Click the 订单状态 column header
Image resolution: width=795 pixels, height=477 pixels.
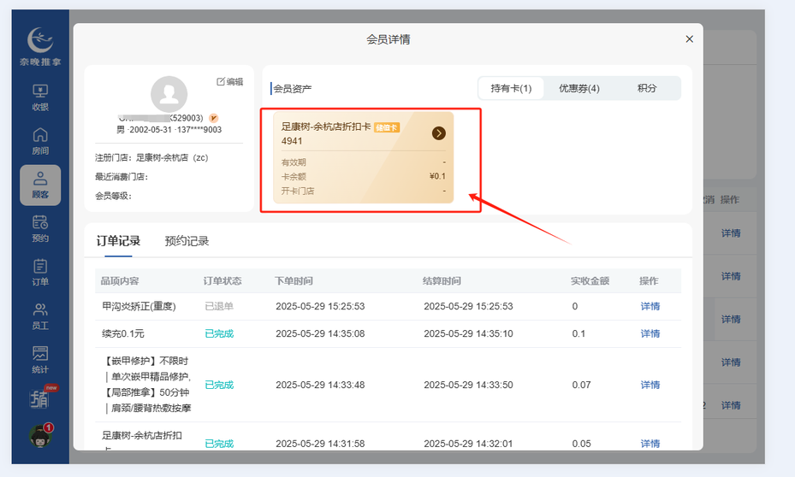click(x=222, y=281)
